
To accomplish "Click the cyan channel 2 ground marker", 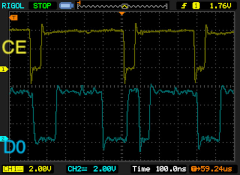I will [4, 139].
